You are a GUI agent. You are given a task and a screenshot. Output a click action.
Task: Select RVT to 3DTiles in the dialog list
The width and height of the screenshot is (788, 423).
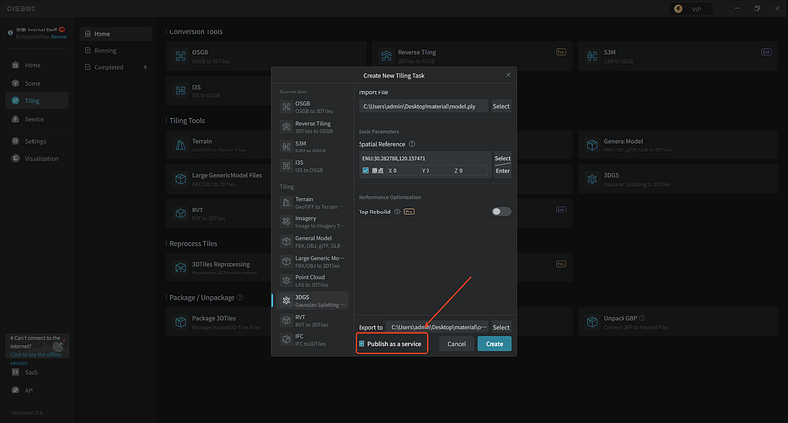pyautogui.click(x=312, y=320)
